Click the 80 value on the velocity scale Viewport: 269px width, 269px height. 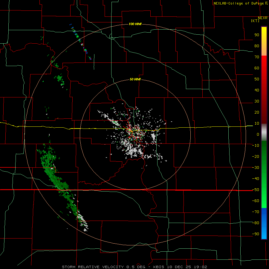(x=257, y=46)
